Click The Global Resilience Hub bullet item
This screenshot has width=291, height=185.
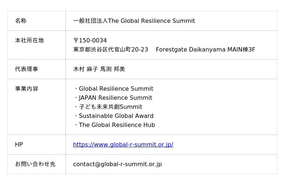pyautogui.click(x=117, y=125)
